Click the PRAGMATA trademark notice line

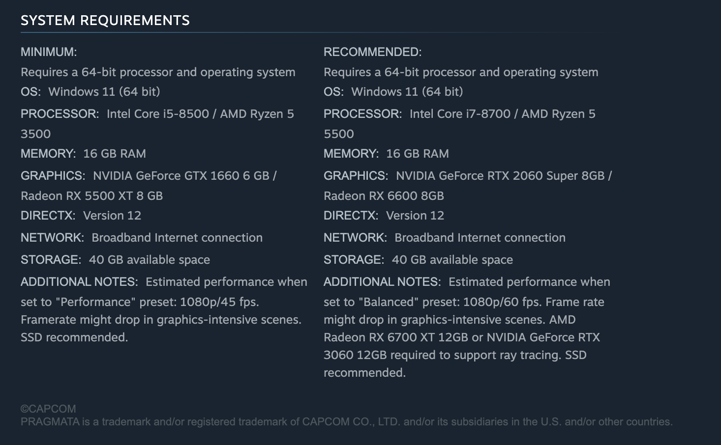coord(346,422)
